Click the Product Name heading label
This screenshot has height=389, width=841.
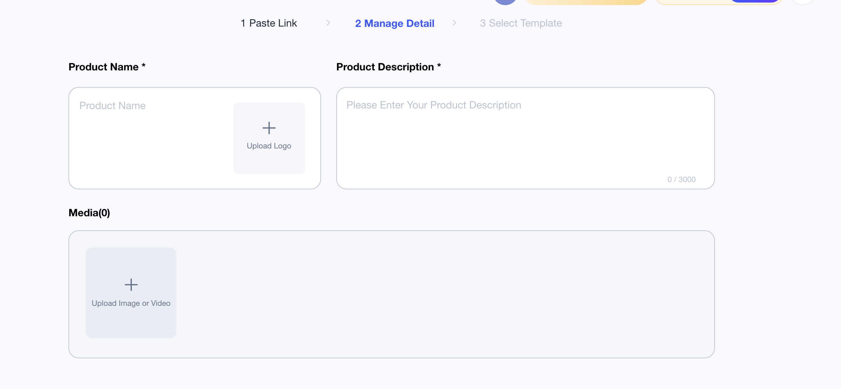point(107,67)
